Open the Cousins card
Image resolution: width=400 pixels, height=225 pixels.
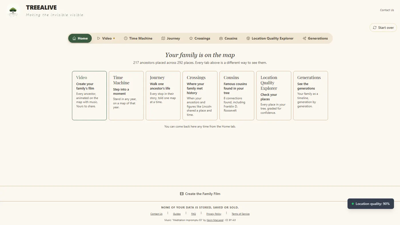pyautogui.click(x=237, y=96)
